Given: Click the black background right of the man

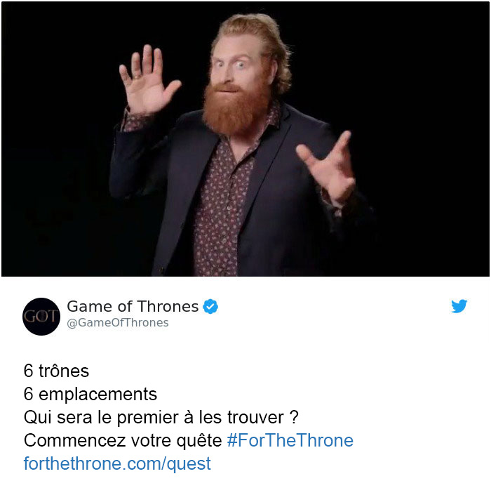Looking at the screenshot, I should (x=426, y=126).
